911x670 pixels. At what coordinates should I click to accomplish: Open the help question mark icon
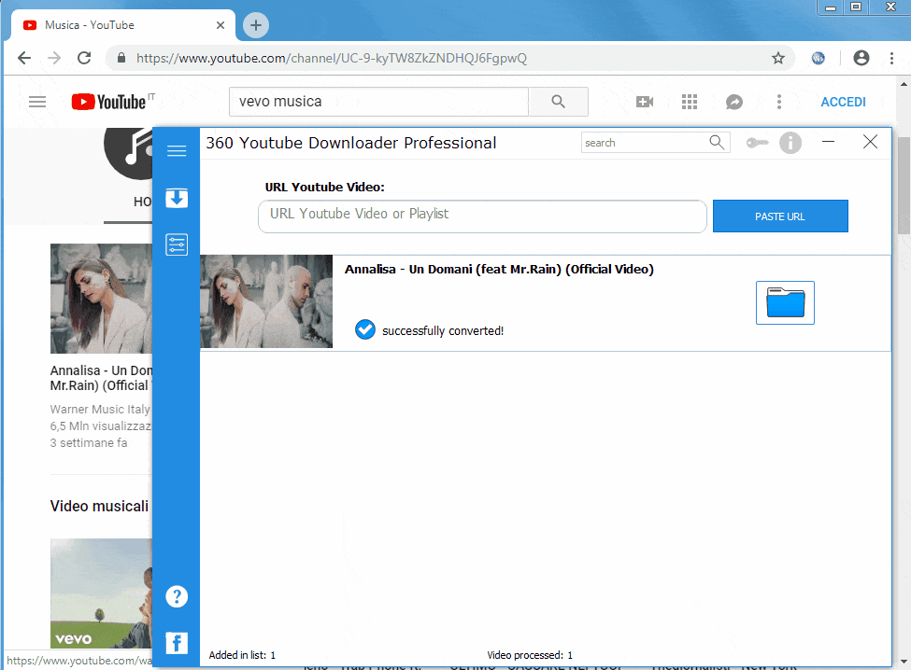click(177, 596)
